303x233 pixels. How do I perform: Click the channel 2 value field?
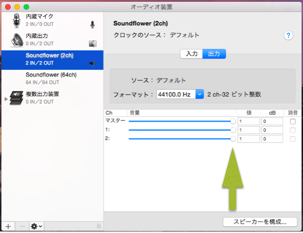249,139
